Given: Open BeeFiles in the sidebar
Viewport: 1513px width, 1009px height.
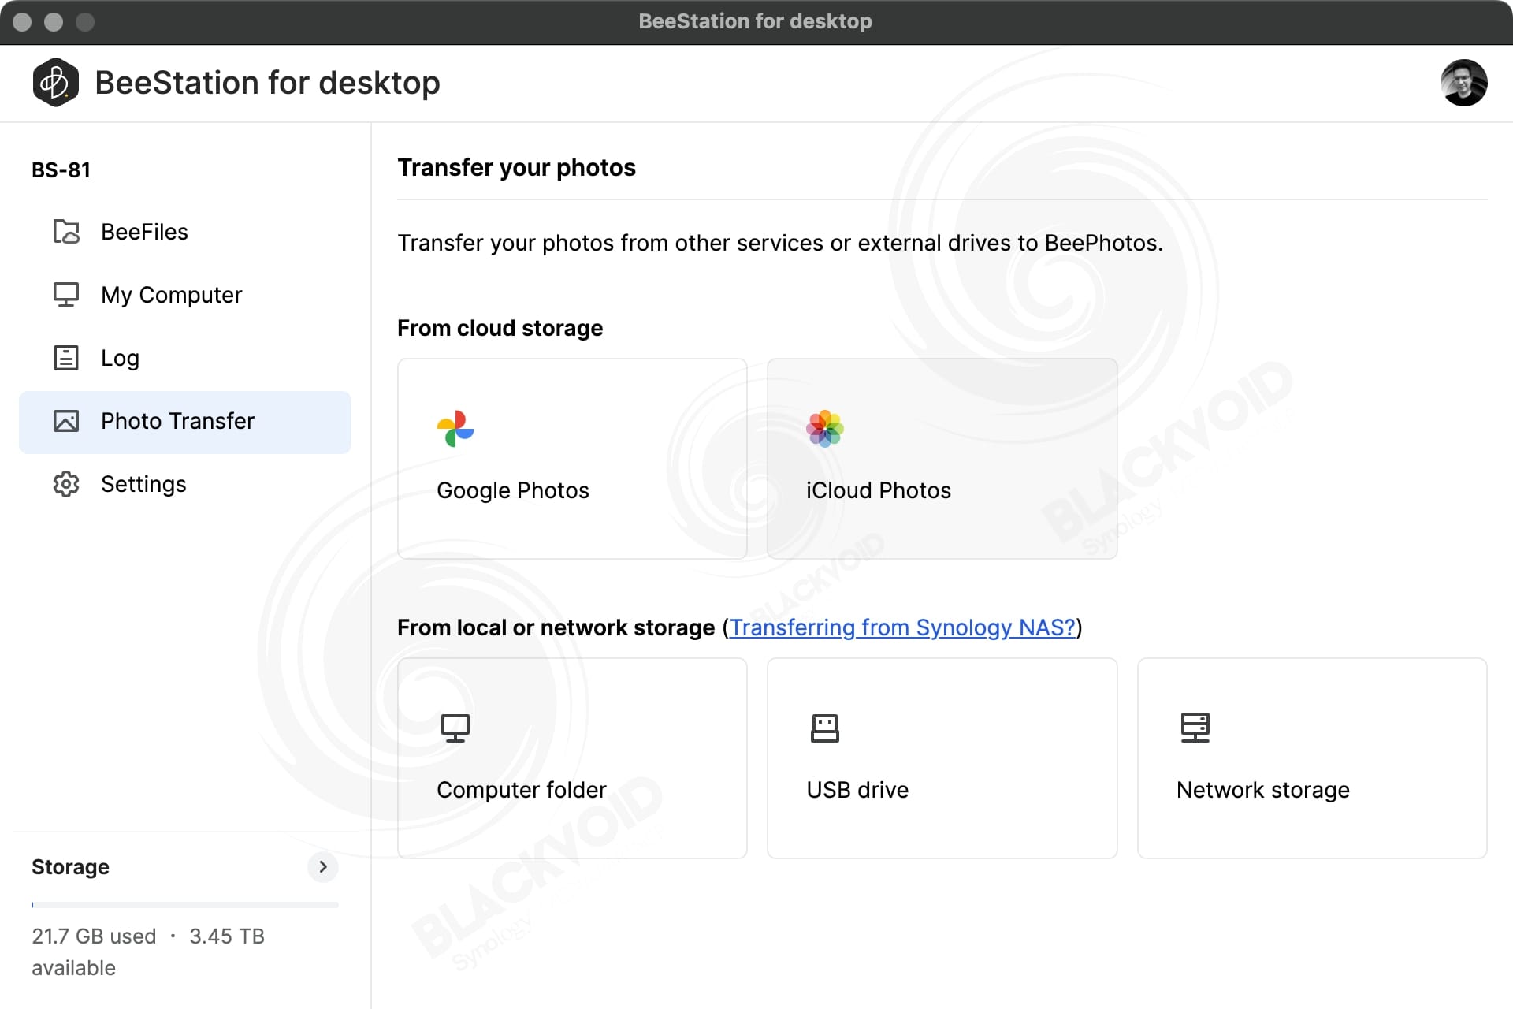Looking at the screenshot, I should [x=185, y=232].
